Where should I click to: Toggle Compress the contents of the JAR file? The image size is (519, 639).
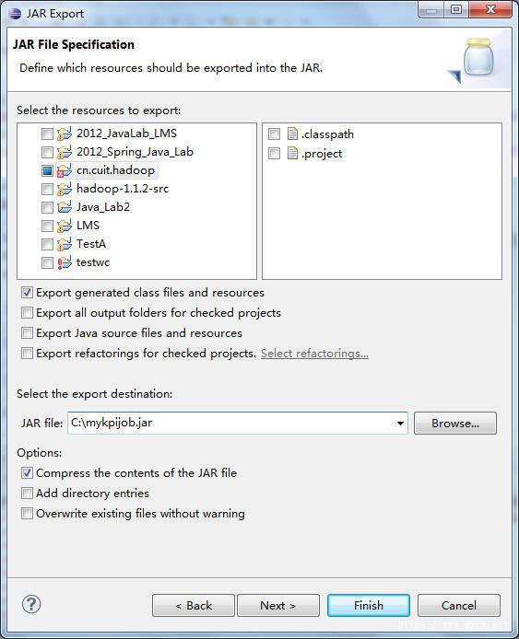[x=27, y=472]
